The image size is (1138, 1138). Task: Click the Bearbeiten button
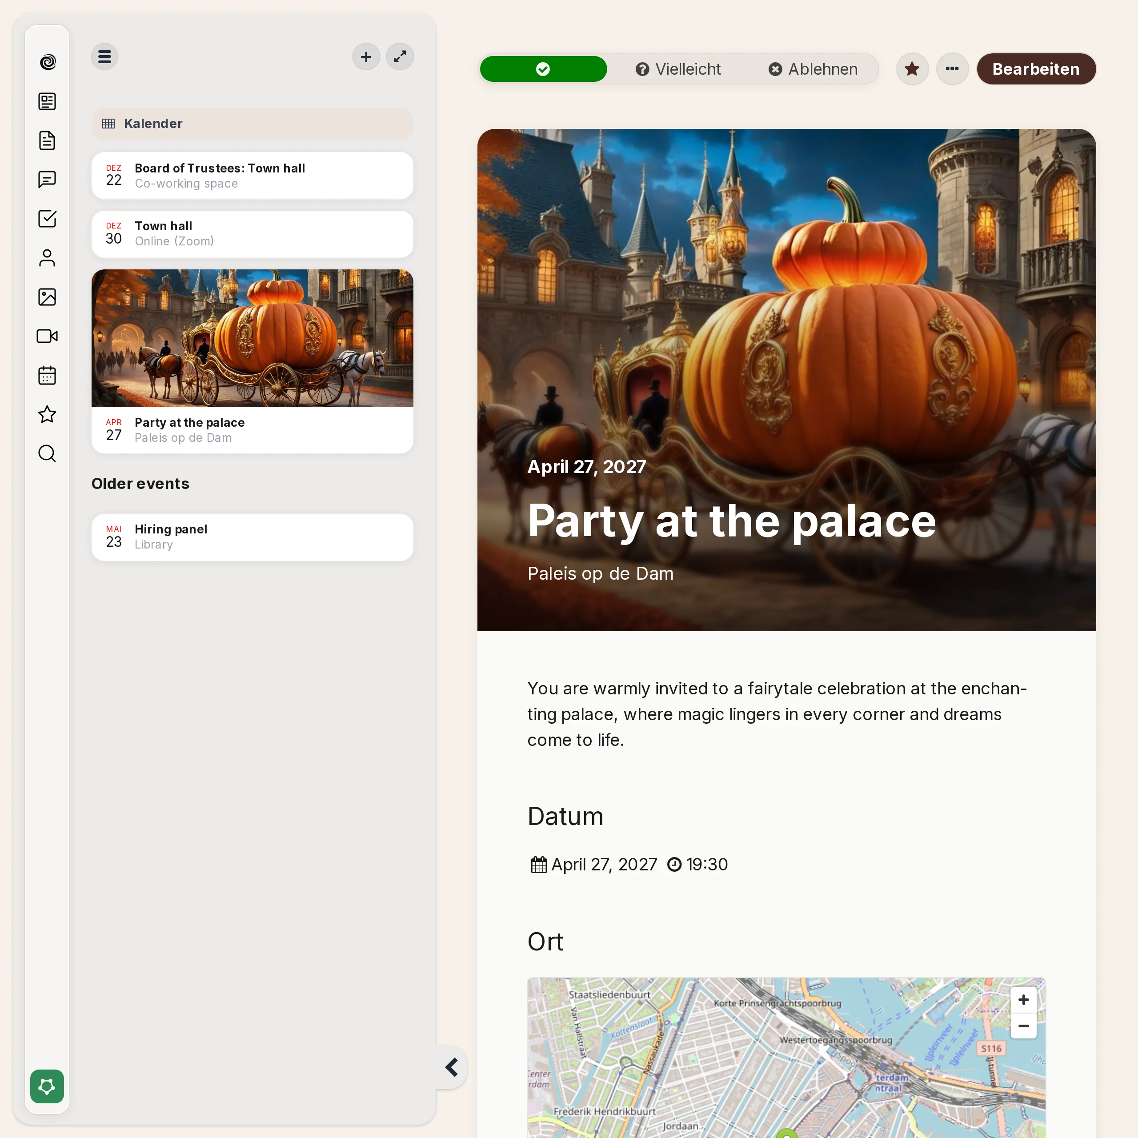(1036, 69)
